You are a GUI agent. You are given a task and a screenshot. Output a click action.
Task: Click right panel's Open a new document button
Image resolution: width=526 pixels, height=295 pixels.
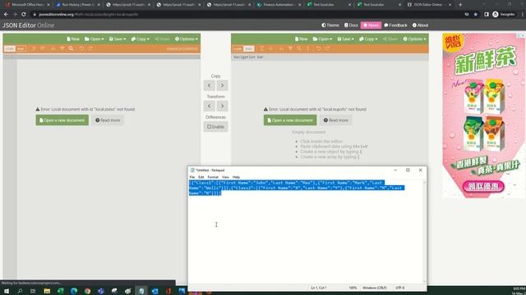(x=290, y=120)
